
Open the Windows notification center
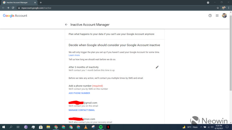tap(227, 127)
